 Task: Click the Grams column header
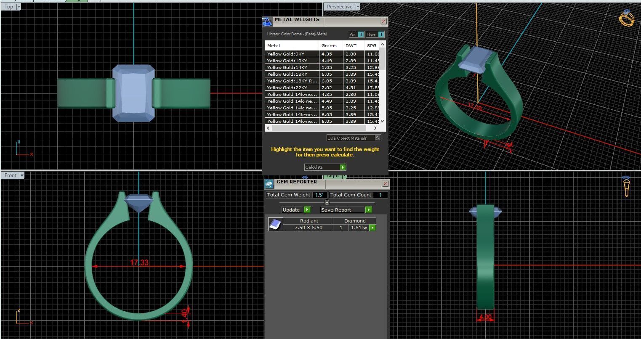[x=331, y=45]
